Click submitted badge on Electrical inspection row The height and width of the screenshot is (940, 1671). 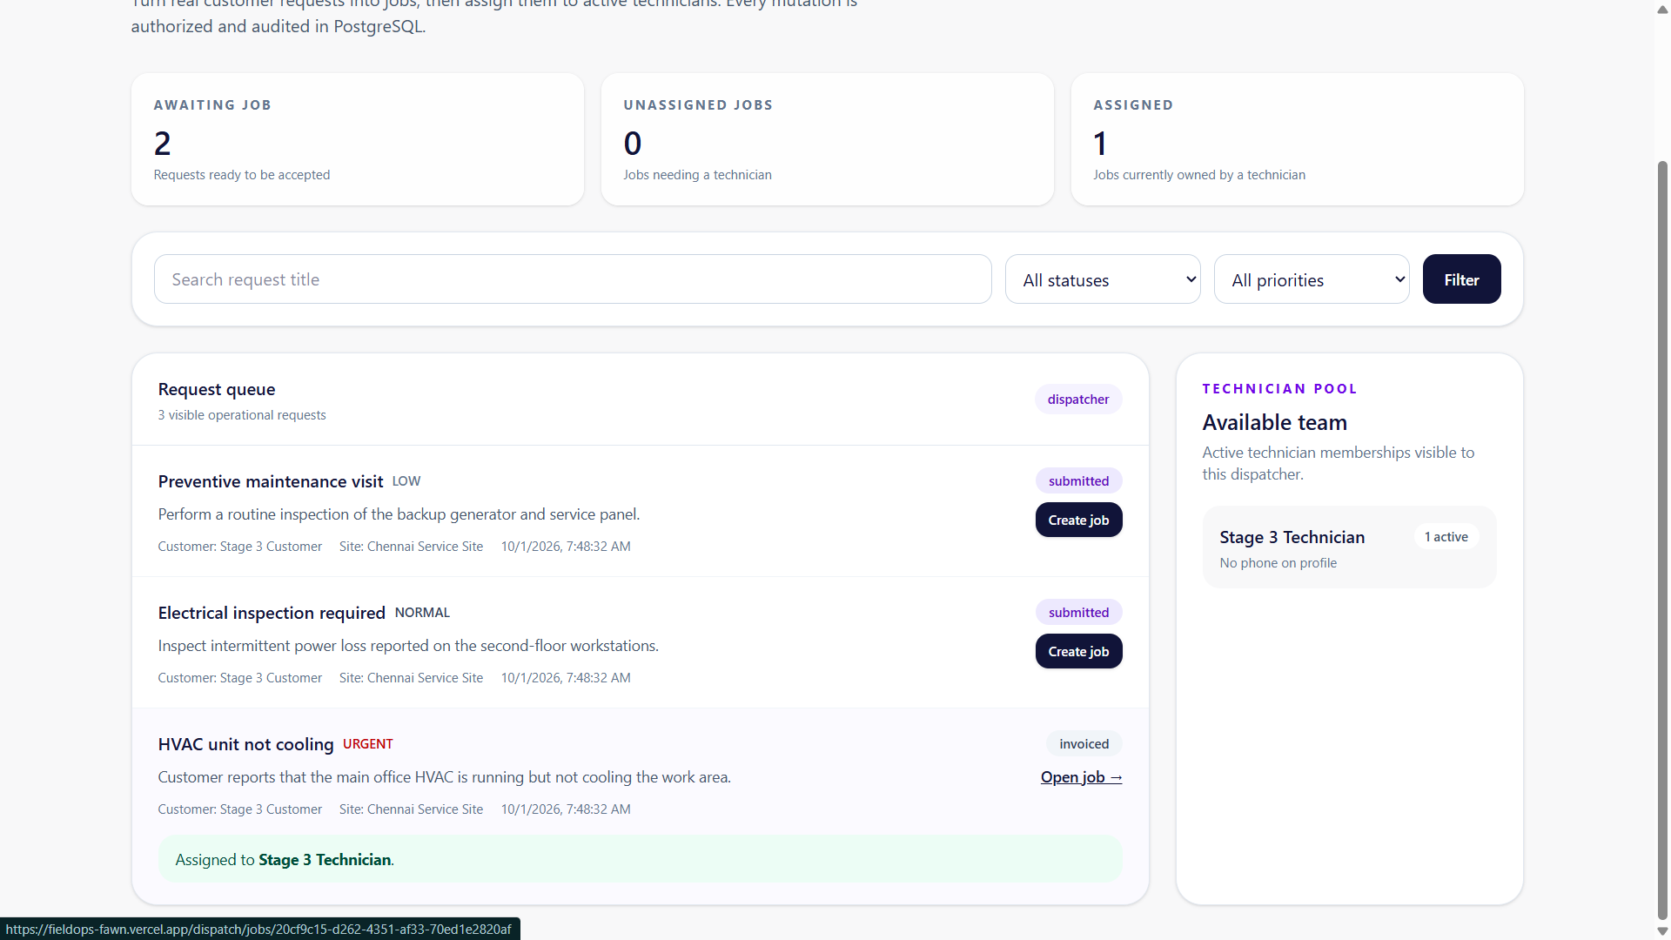pos(1078,613)
